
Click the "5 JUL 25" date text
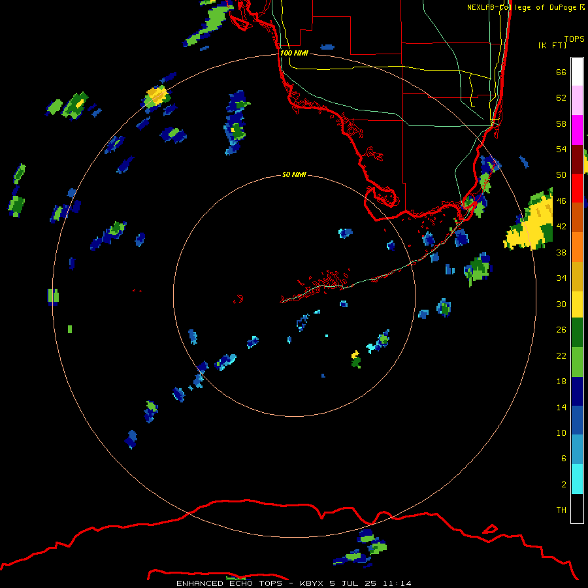click(353, 583)
